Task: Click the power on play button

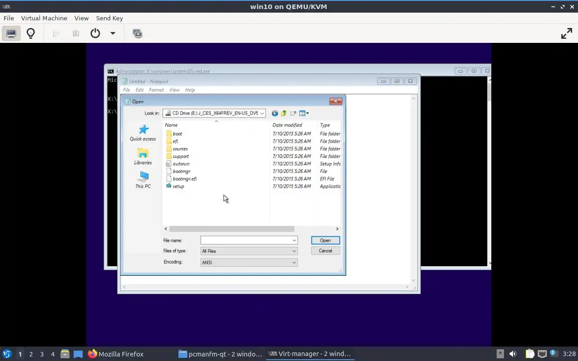Action: point(56,33)
